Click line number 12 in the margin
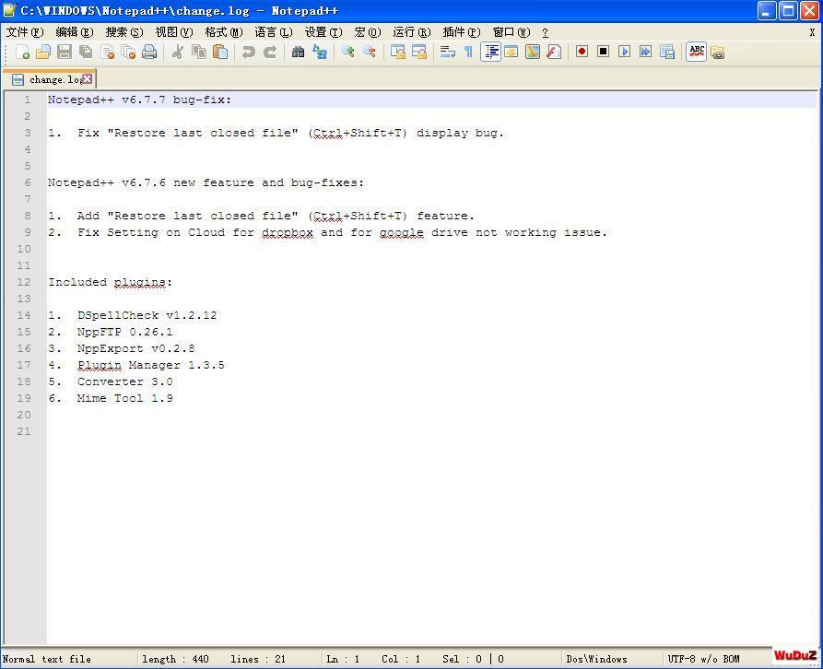Image resolution: width=823 pixels, height=669 pixels. pos(24,282)
